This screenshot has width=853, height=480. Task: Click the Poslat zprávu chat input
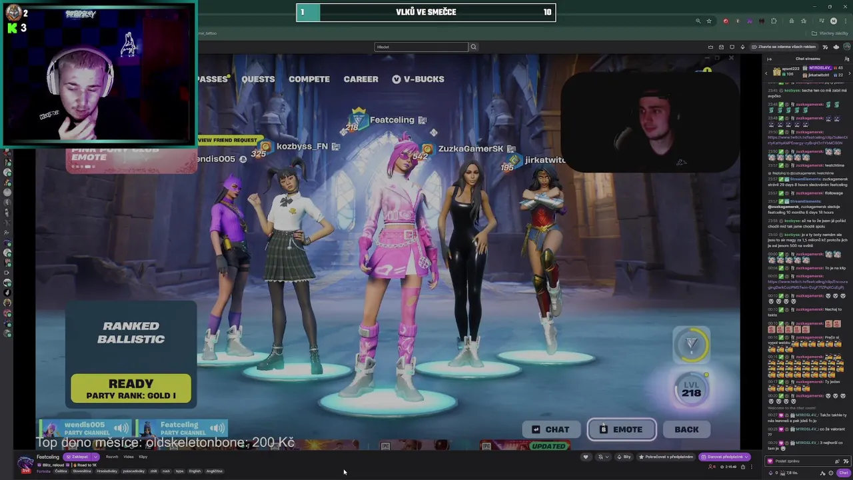[x=807, y=461]
